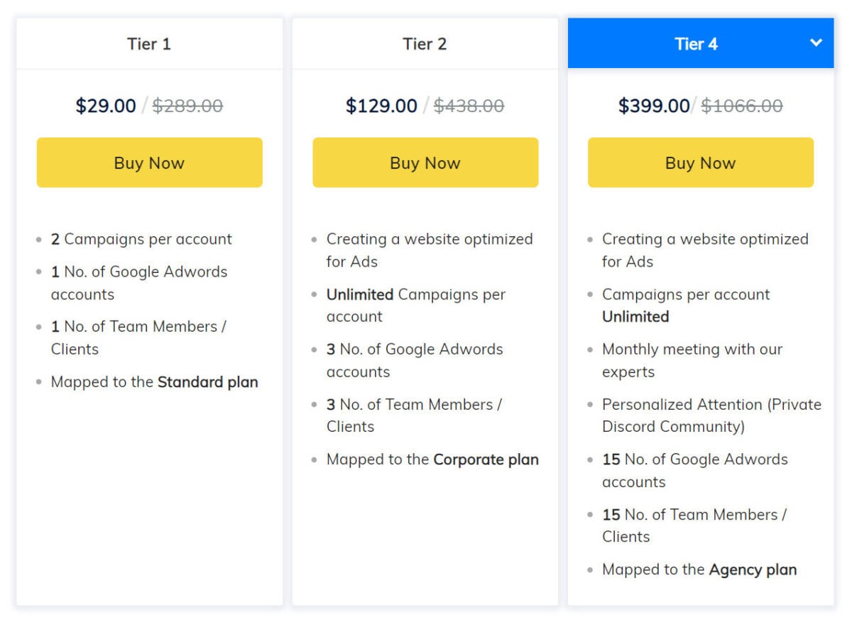Click the Tier 1 Buy Now button

(x=149, y=162)
